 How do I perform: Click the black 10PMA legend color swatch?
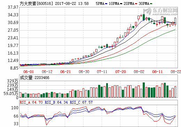(121, 4)
